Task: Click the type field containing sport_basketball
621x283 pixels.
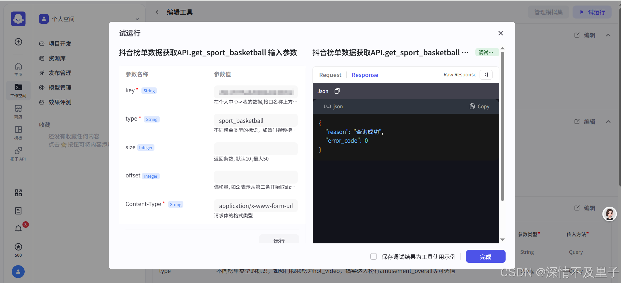Action: (x=256, y=121)
